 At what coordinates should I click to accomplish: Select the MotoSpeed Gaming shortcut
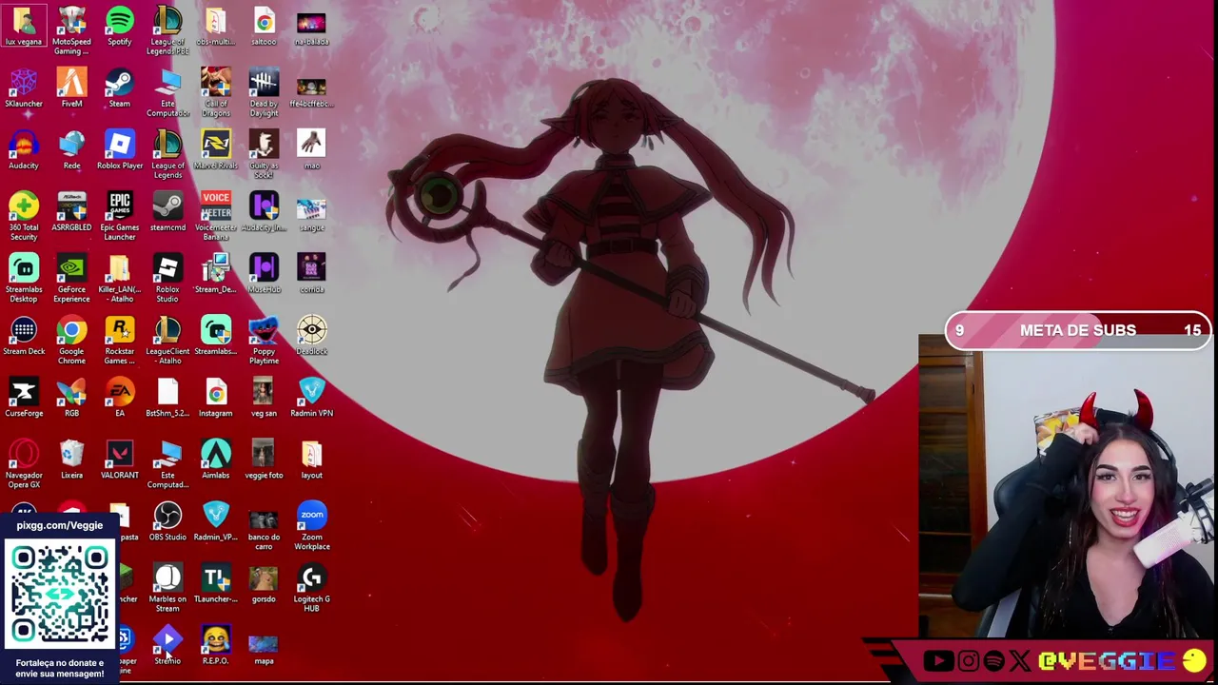(71, 30)
